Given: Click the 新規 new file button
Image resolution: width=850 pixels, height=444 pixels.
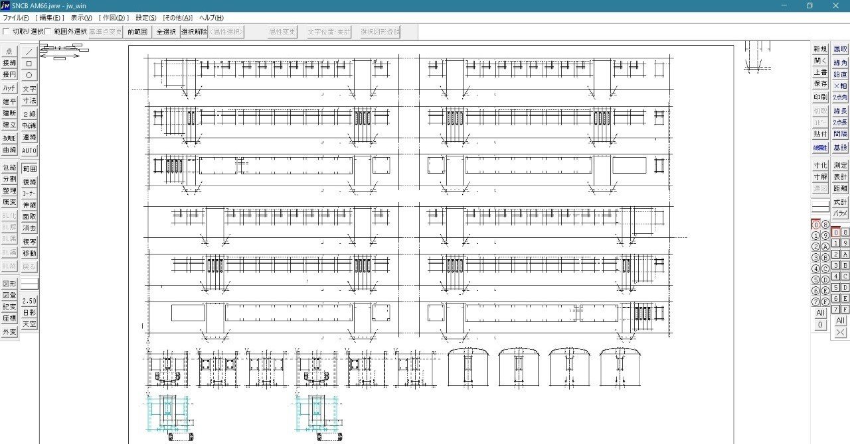Looking at the screenshot, I should pyautogui.click(x=820, y=49).
